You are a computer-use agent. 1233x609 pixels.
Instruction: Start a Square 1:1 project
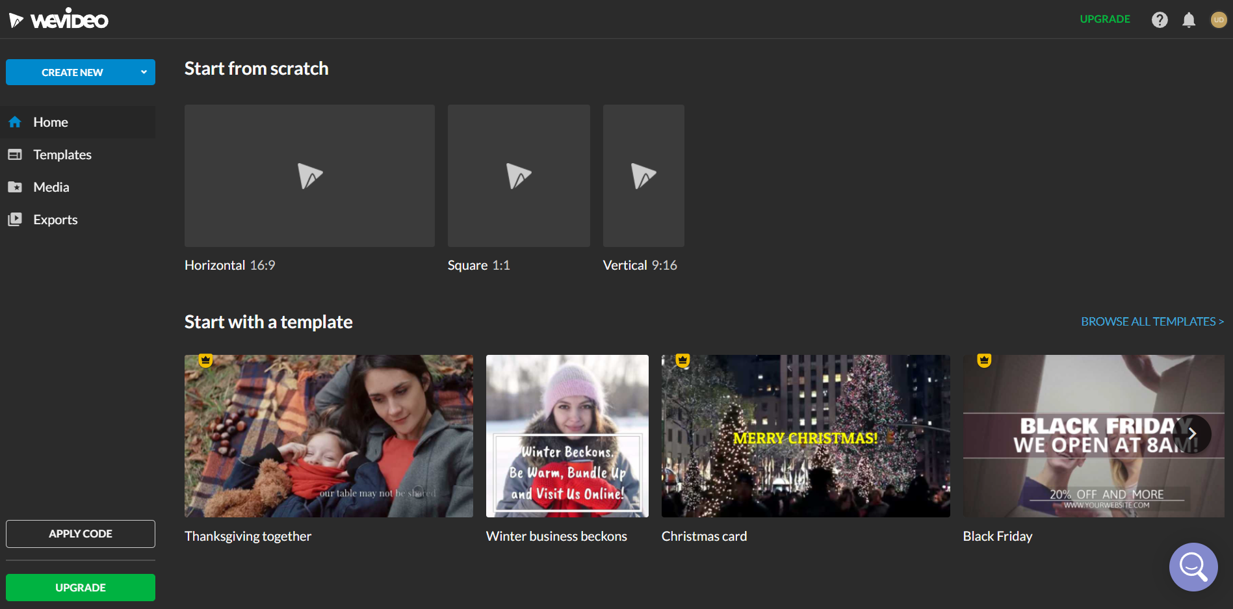coord(519,176)
